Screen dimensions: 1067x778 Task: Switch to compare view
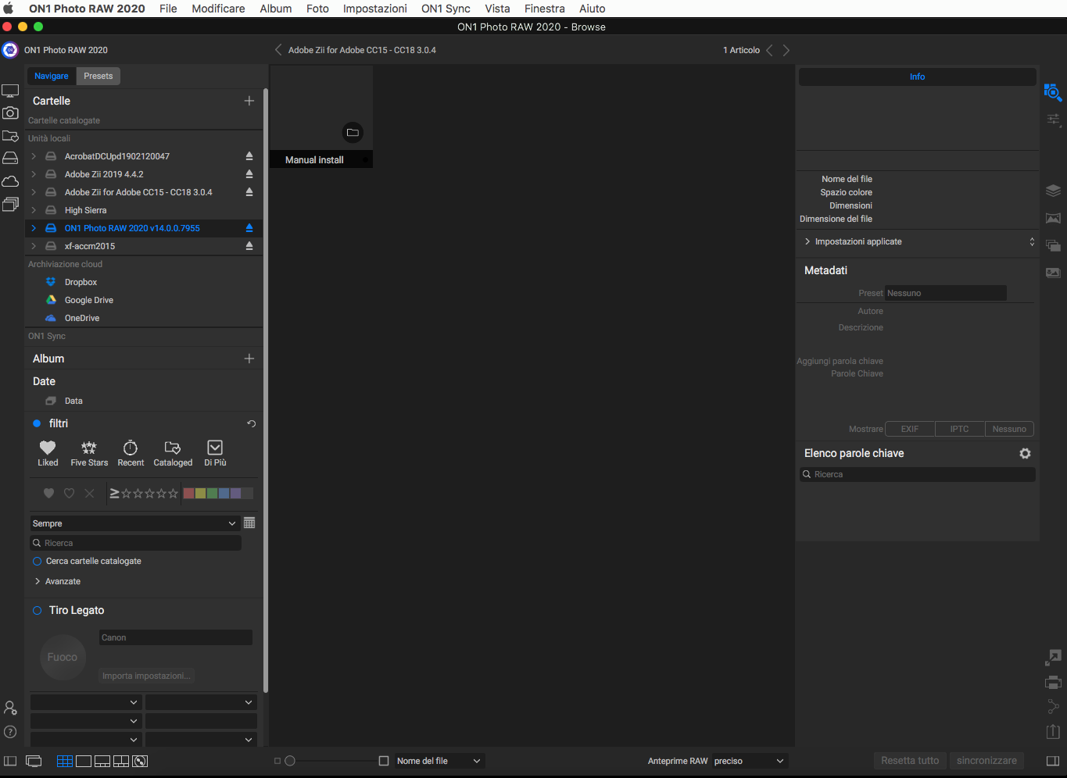(x=121, y=761)
